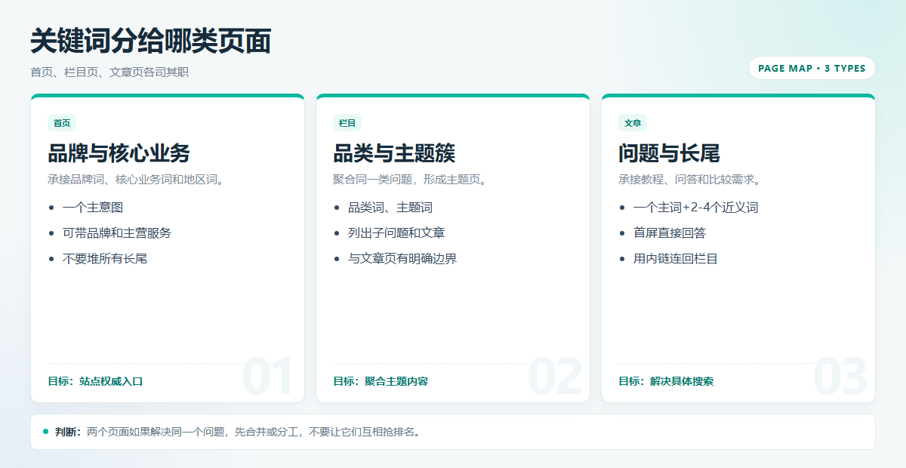Viewport: 906px width, 468px height.
Task: Click the bullet 列出子问题和文章
Action: click(396, 232)
